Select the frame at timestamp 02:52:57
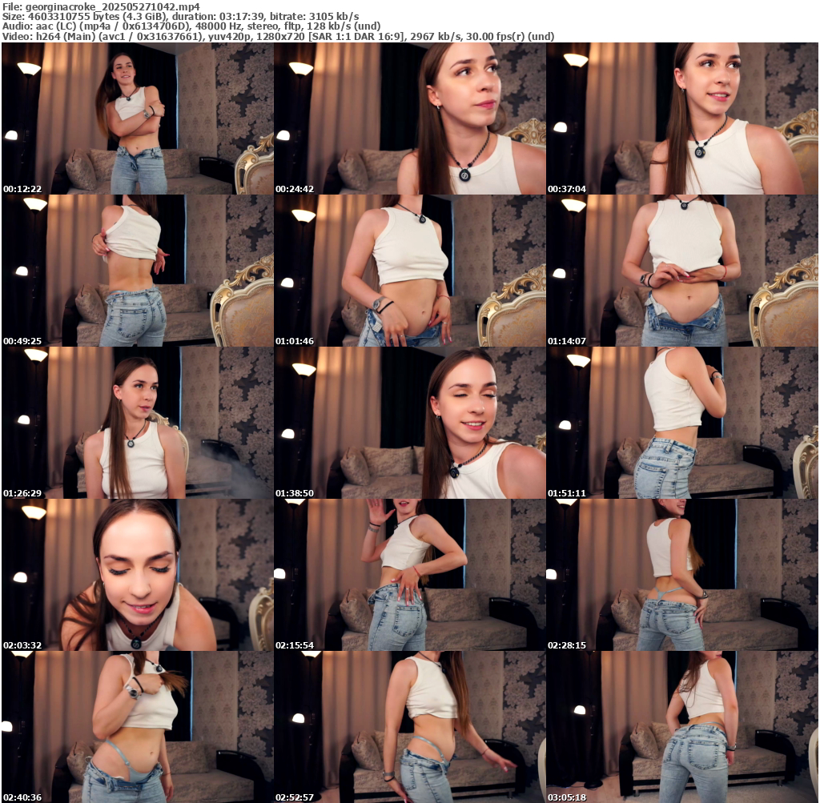Image resolution: width=820 pixels, height=803 pixels. [409, 727]
